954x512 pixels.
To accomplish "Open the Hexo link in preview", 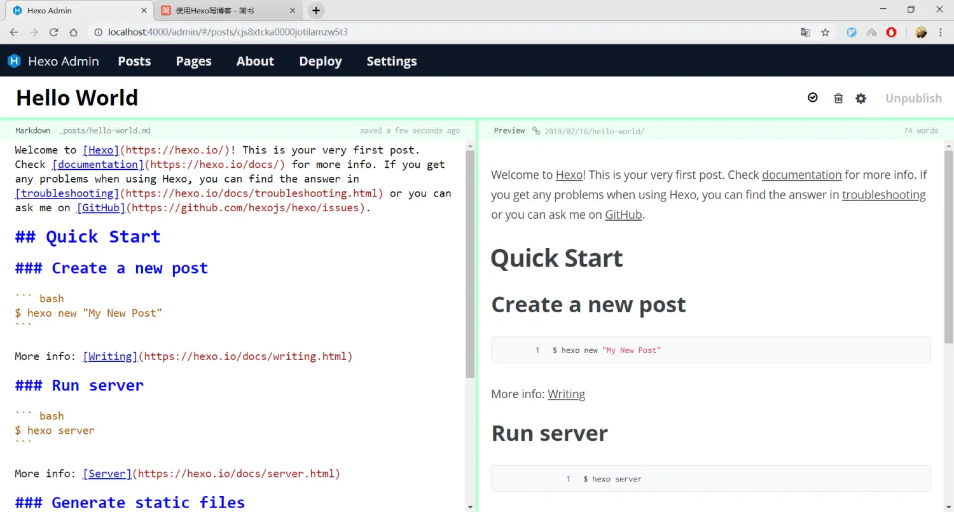I will pyautogui.click(x=569, y=175).
